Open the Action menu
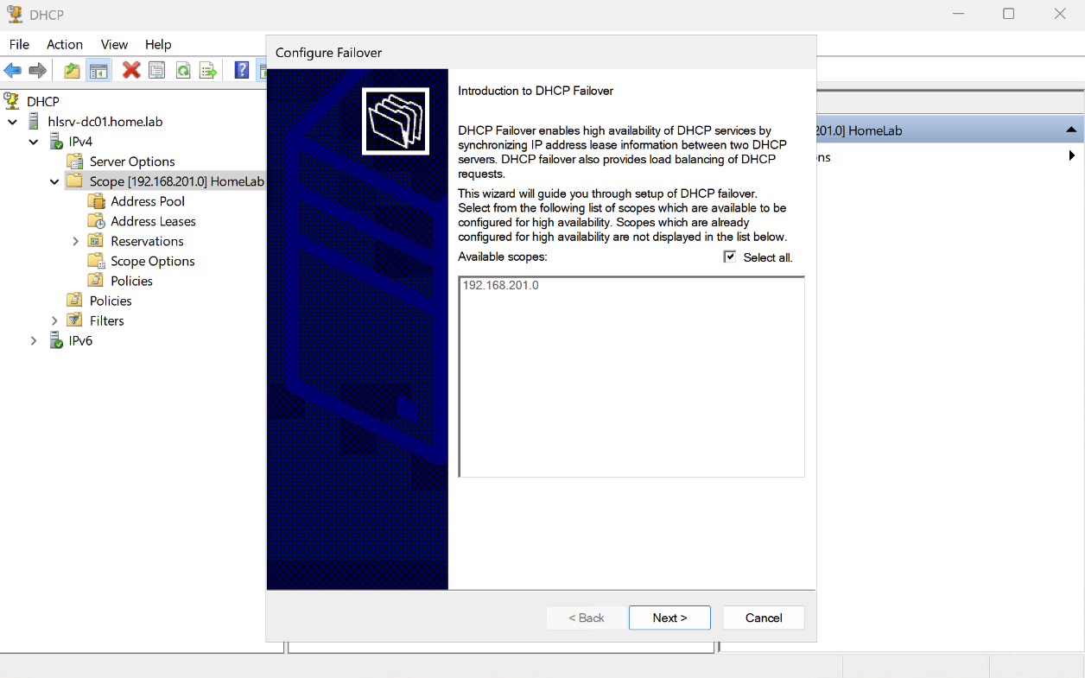The width and height of the screenshot is (1085, 678). 65,44
